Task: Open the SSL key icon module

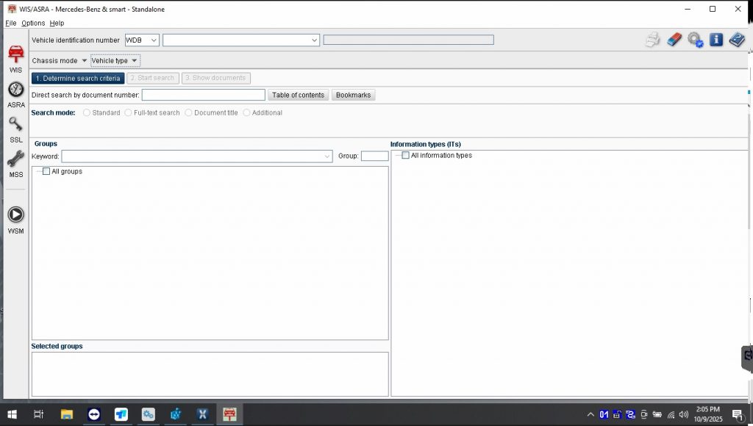Action: click(15, 129)
